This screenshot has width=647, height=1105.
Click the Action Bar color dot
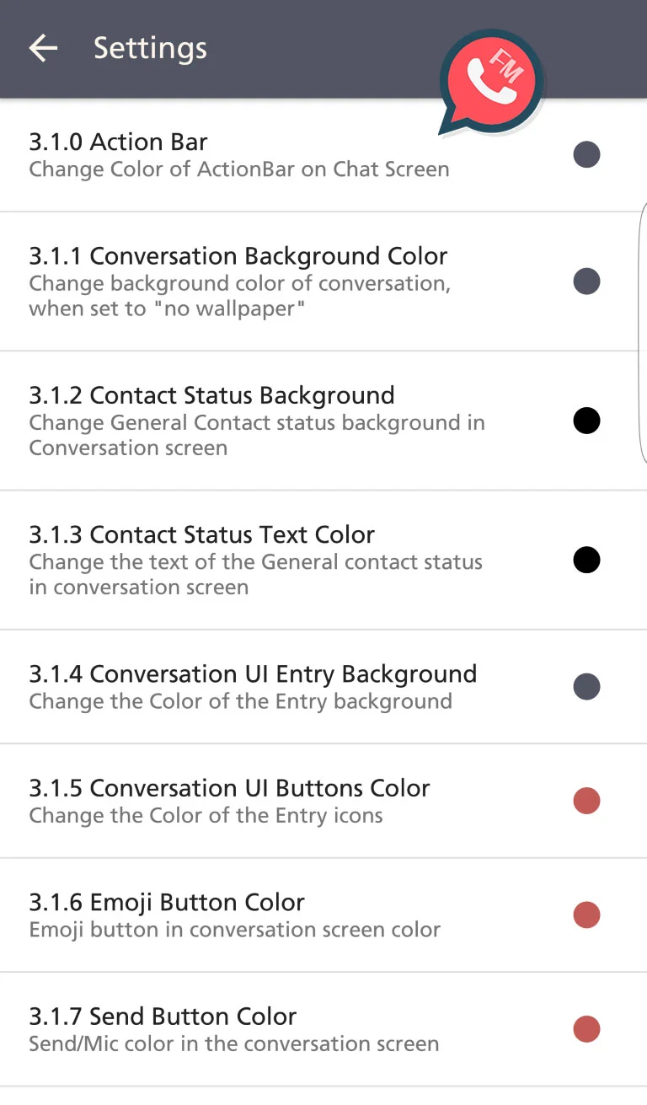pyautogui.click(x=586, y=155)
